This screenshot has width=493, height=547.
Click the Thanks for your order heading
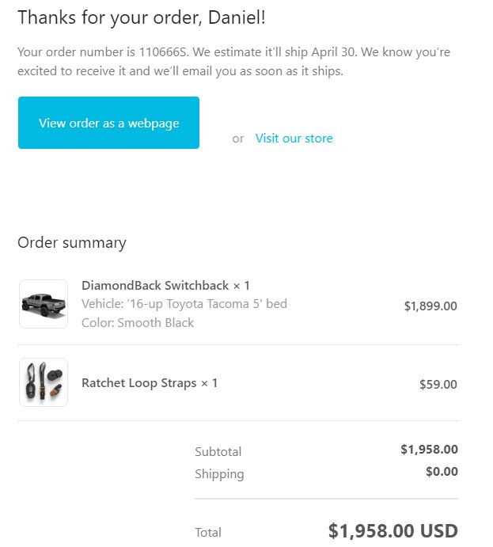click(x=142, y=17)
